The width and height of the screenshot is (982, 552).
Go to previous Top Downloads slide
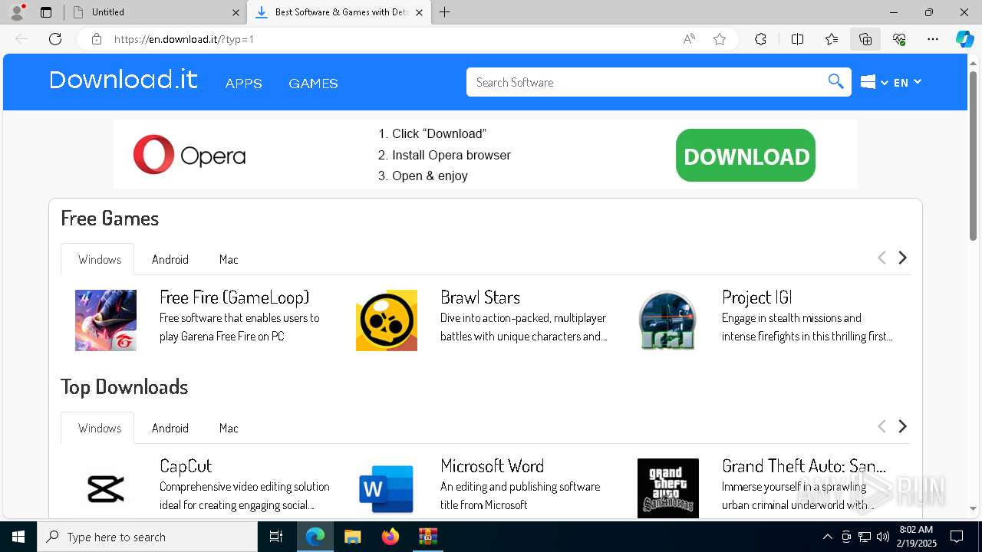pos(881,426)
